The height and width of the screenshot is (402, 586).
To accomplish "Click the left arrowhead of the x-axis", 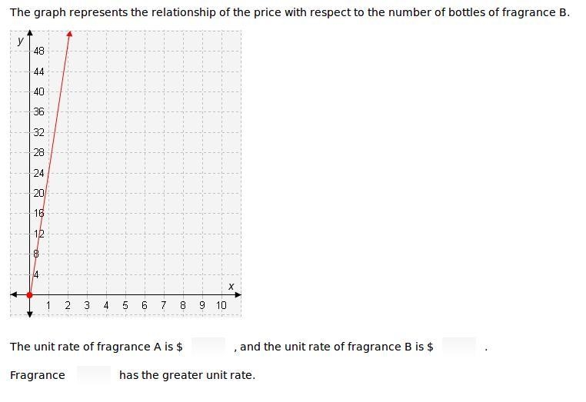I will [x=13, y=295].
